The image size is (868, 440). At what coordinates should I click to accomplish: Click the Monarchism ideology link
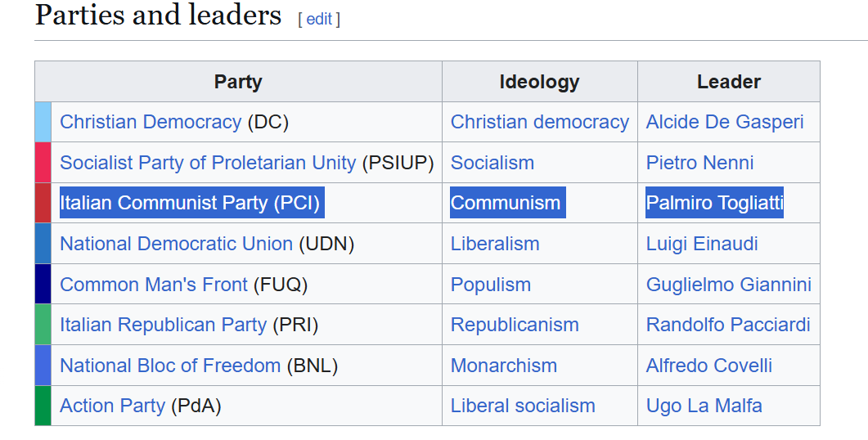coord(504,366)
